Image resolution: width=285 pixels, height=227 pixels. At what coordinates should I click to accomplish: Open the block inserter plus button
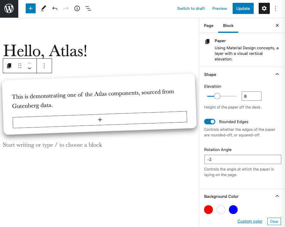click(31, 9)
